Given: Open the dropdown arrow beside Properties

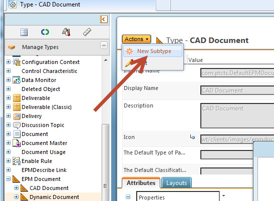Looking at the screenshot, I should [223, 196].
